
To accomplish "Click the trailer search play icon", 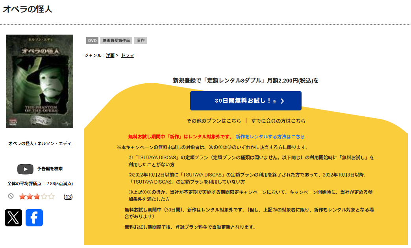I will coord(25,169).
